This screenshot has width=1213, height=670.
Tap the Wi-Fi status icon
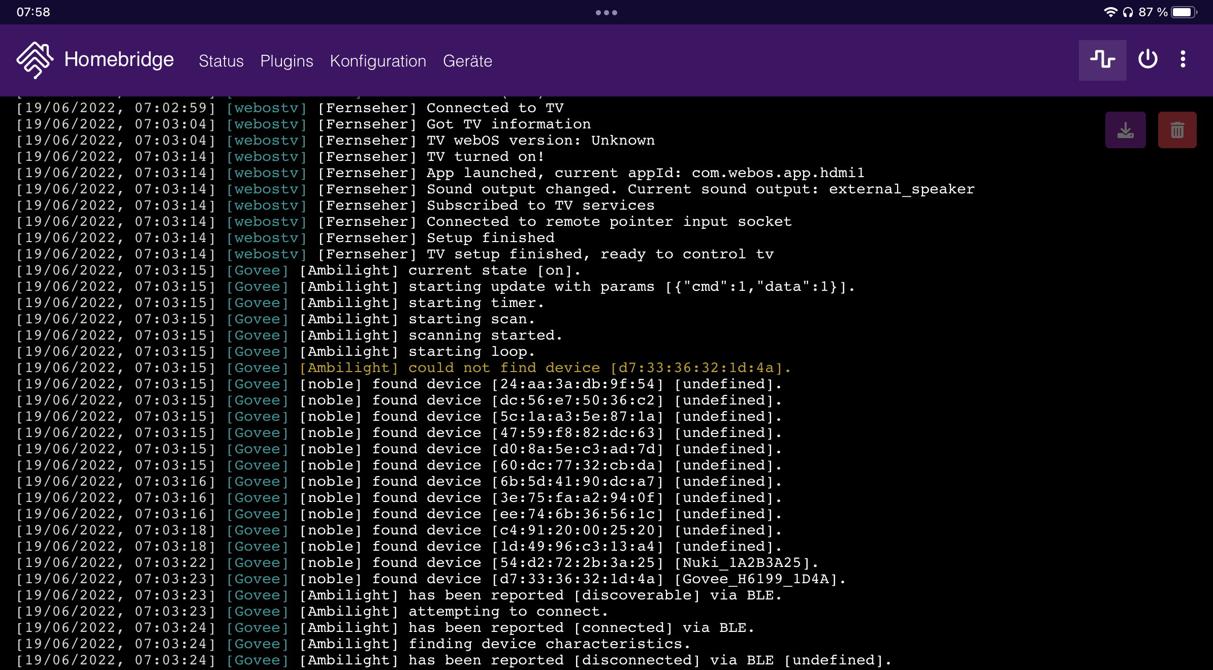coord(1110,12)
